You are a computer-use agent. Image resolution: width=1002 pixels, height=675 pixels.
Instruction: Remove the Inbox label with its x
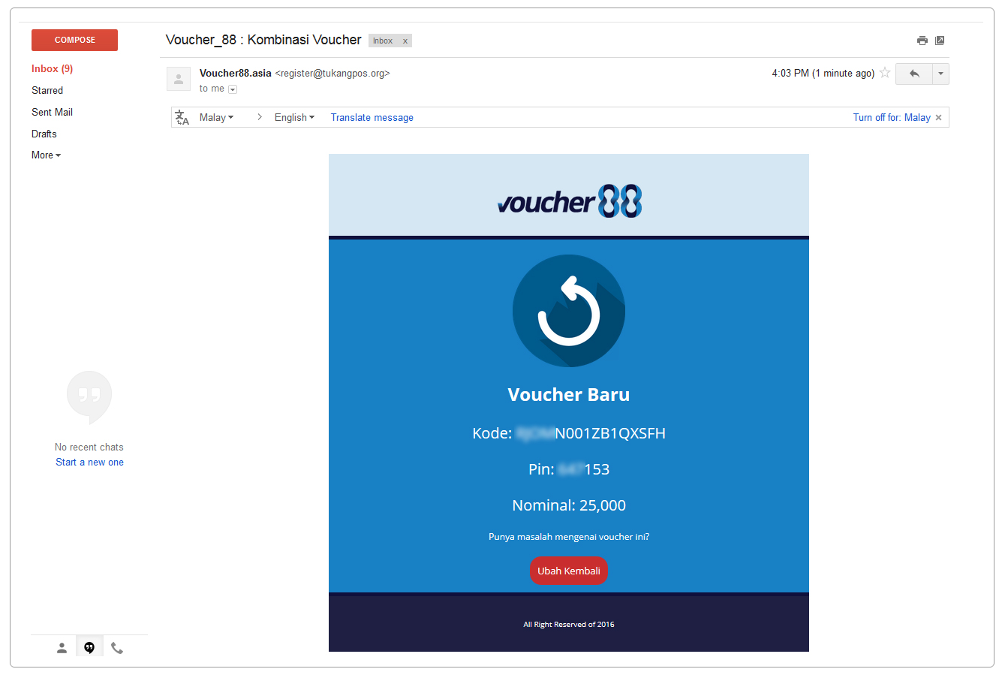pyautogui.click(x=405, y=41)
